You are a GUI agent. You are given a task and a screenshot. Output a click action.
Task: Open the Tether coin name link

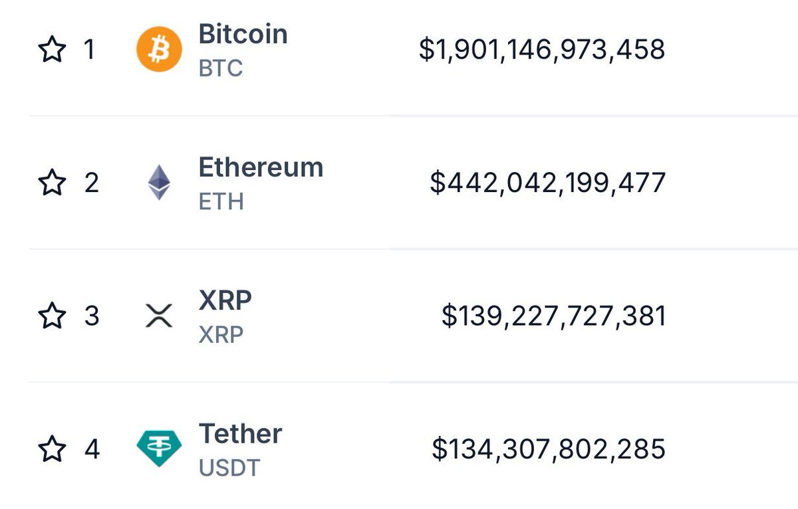tap(241, 434)
